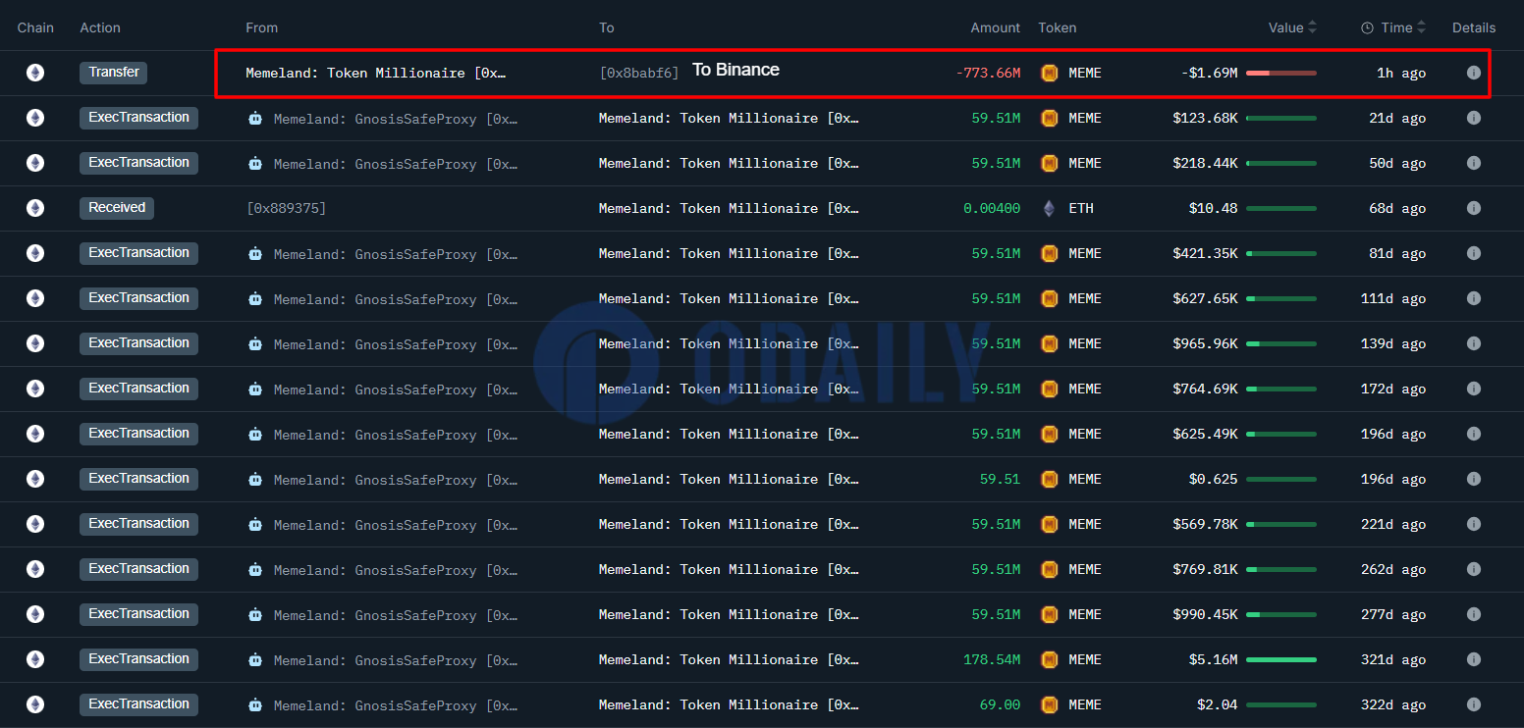Screen dimensions: 1524x728
Task: Open details icon for the $0.625 row
Action: (1473, 479)
